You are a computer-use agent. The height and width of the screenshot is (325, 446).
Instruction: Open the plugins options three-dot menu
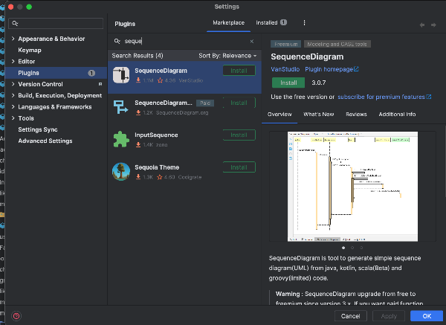pyautogui.click(x=304, y=23)
